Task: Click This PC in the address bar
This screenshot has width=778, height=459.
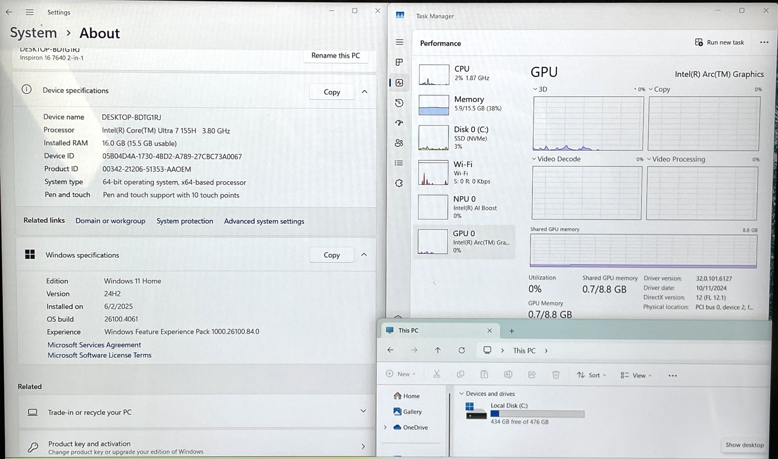Action: (x=524, y=351)
